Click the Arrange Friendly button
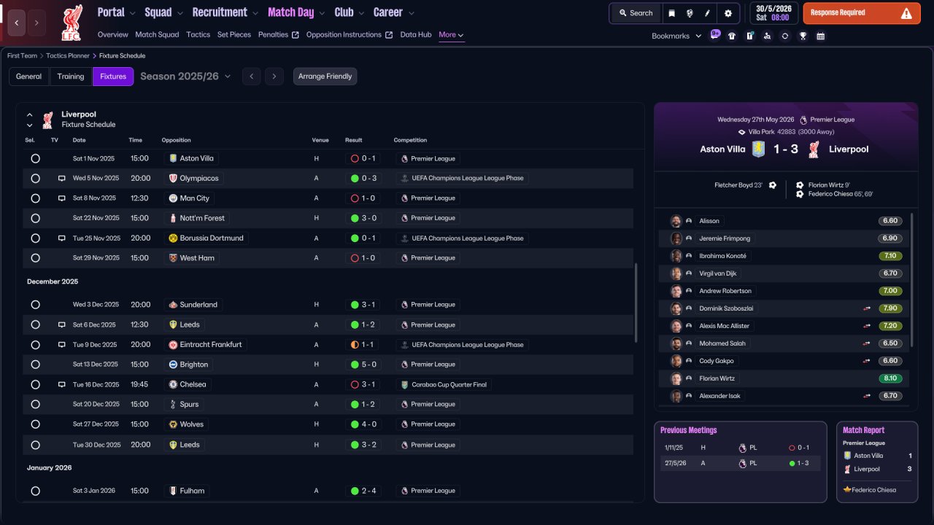 pos(325,77)
